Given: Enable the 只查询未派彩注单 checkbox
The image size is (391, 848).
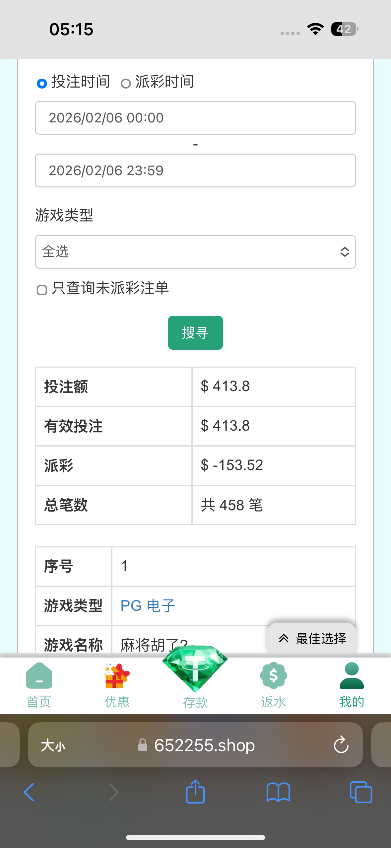Looking at the screenshot, I should 41,290.
